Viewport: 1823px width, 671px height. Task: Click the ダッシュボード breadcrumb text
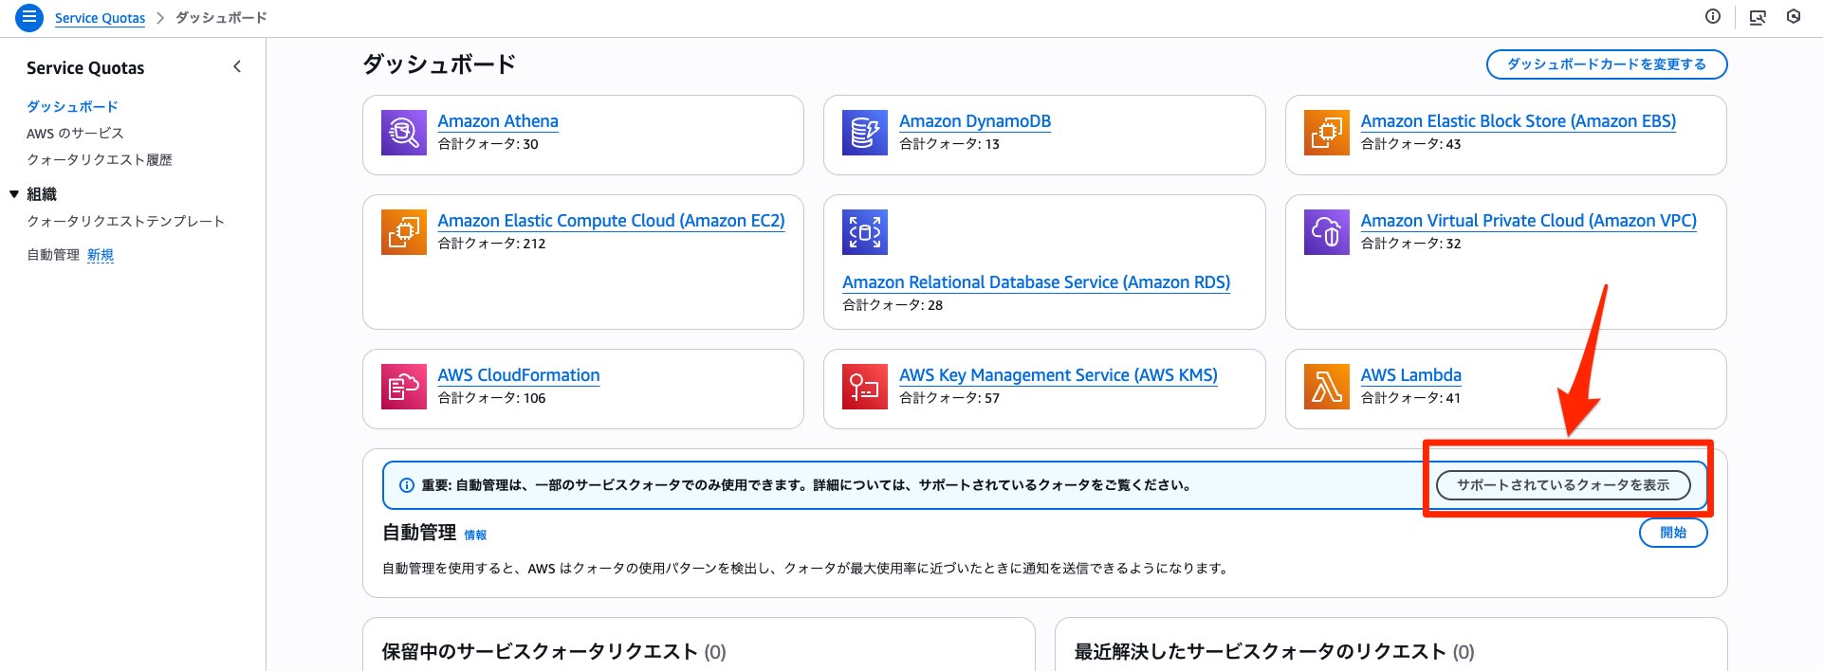pyautogui.click(x=221, y=18)
